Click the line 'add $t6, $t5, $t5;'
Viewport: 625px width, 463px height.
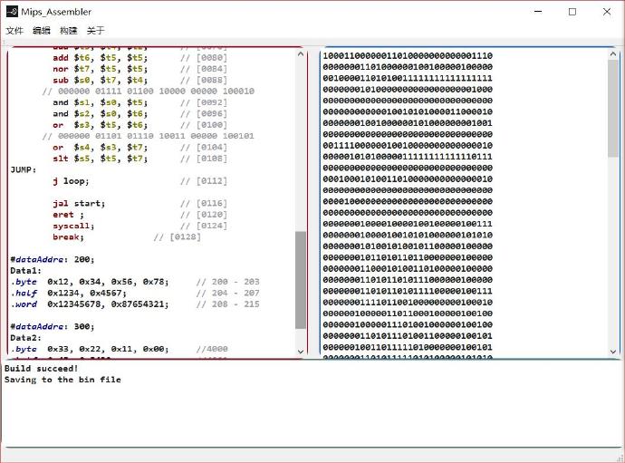pyautogui.click(x=100, y=58)
